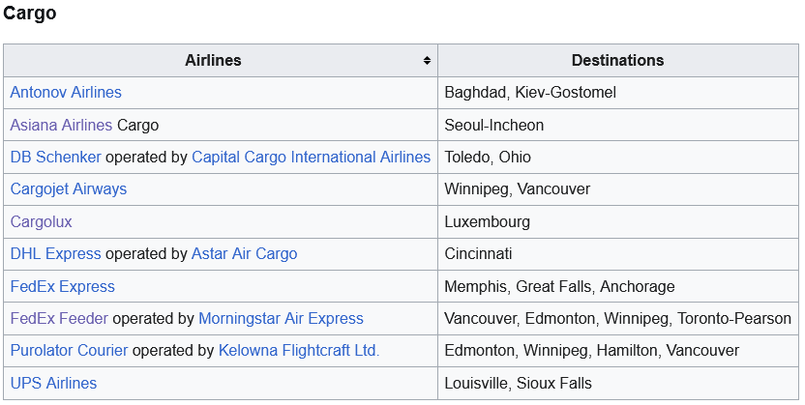The width and height of the screenshot is (805, 405).
Task: Visit the Kelowna Flightcraft Ltd. link
Action: [x=299, y=350]
